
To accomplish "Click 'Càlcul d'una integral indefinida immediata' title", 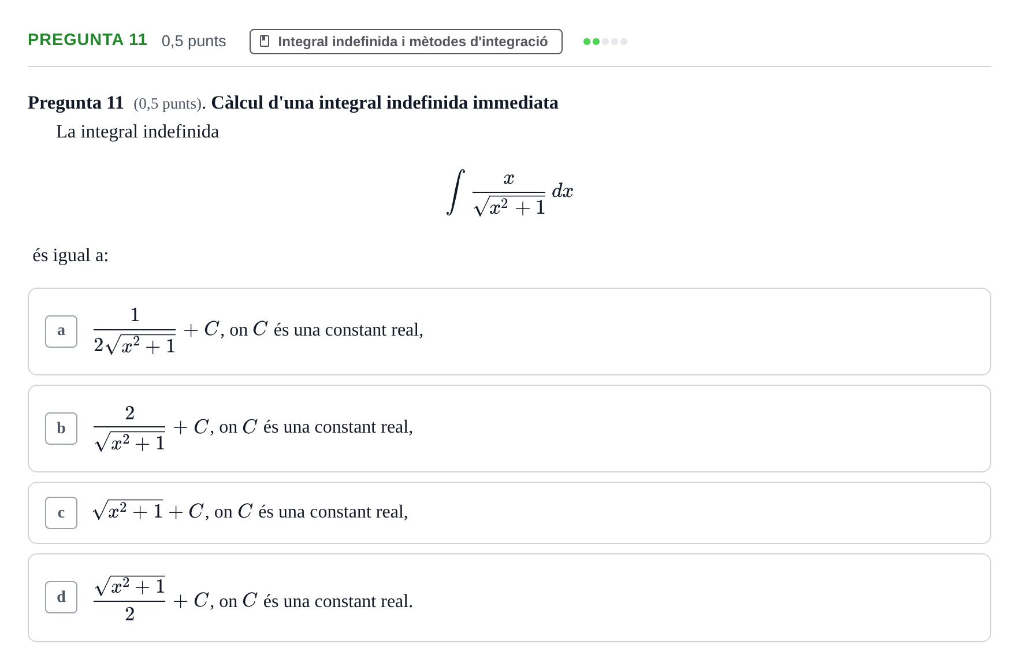I will coord(385,103).
